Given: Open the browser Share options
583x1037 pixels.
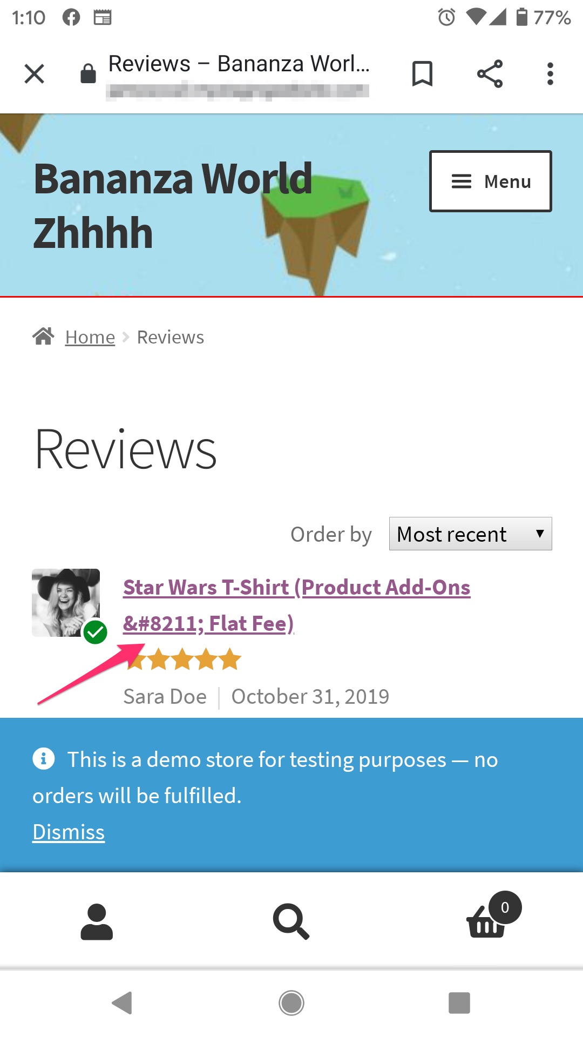Looking at the screenshot, I should click(489, 73).
